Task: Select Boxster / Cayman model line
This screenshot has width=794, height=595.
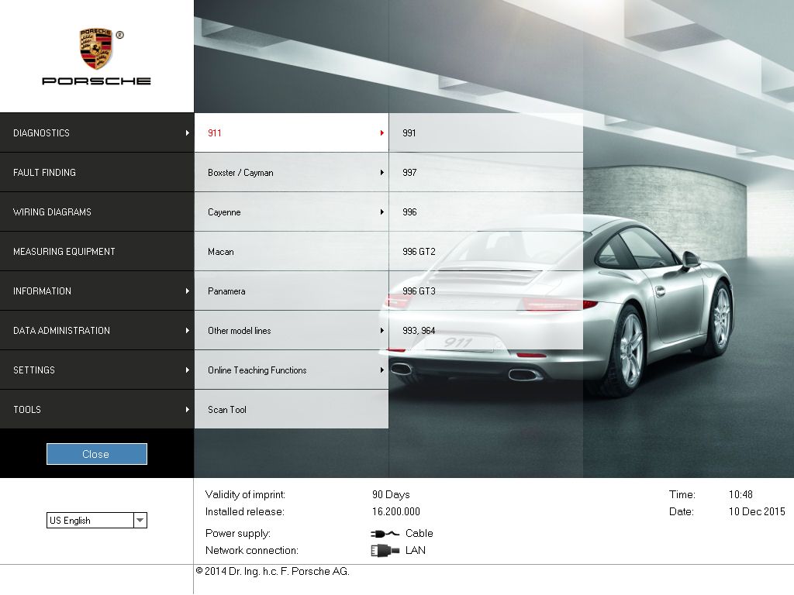Action: click(292, 172)
